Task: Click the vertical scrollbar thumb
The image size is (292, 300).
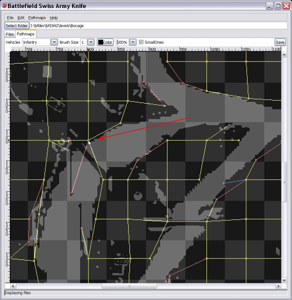Action: pos(284,182)
